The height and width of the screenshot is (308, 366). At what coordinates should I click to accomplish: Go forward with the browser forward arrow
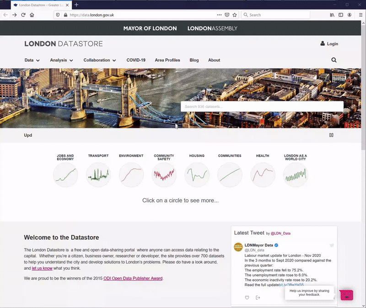click(x=15, y=15)
